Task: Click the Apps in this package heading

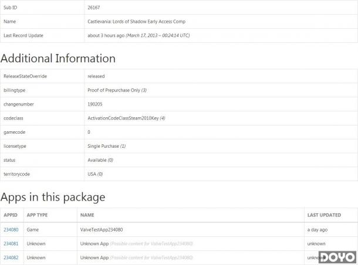Action: click(53, 197)
